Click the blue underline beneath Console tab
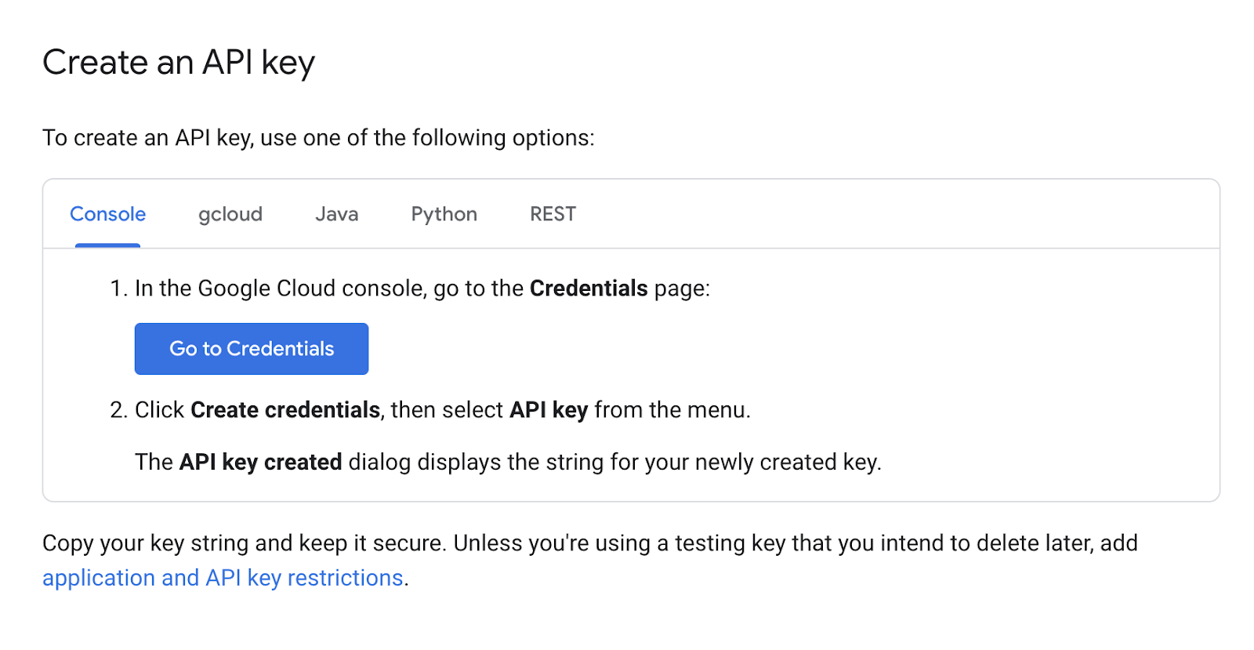This screenshot has width=1254, height=650. pos(107,246)
